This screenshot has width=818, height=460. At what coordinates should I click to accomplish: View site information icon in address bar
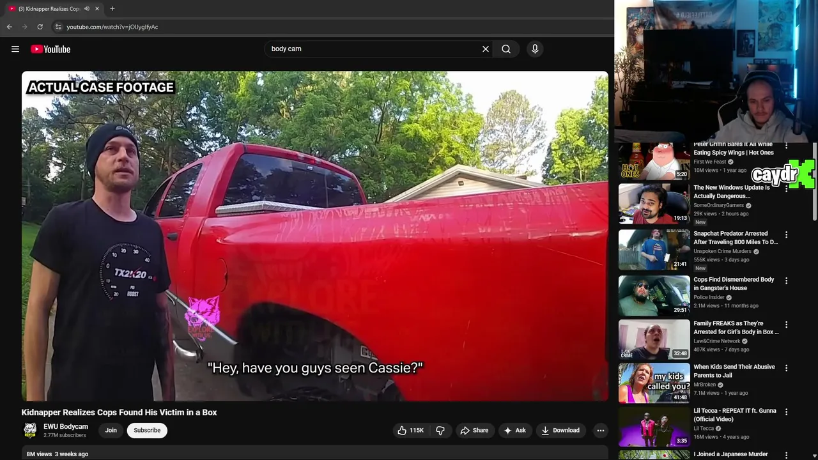(58, 27)
